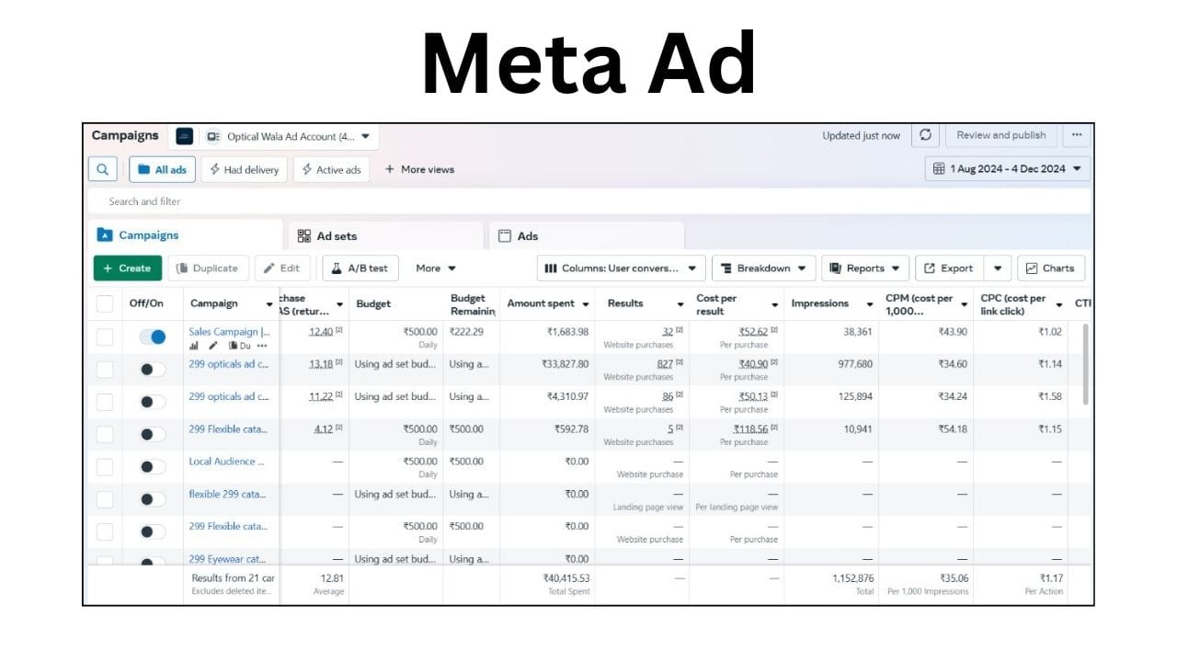Start an A/B test
Viewport: 1177px width, 662px height.
360,268
